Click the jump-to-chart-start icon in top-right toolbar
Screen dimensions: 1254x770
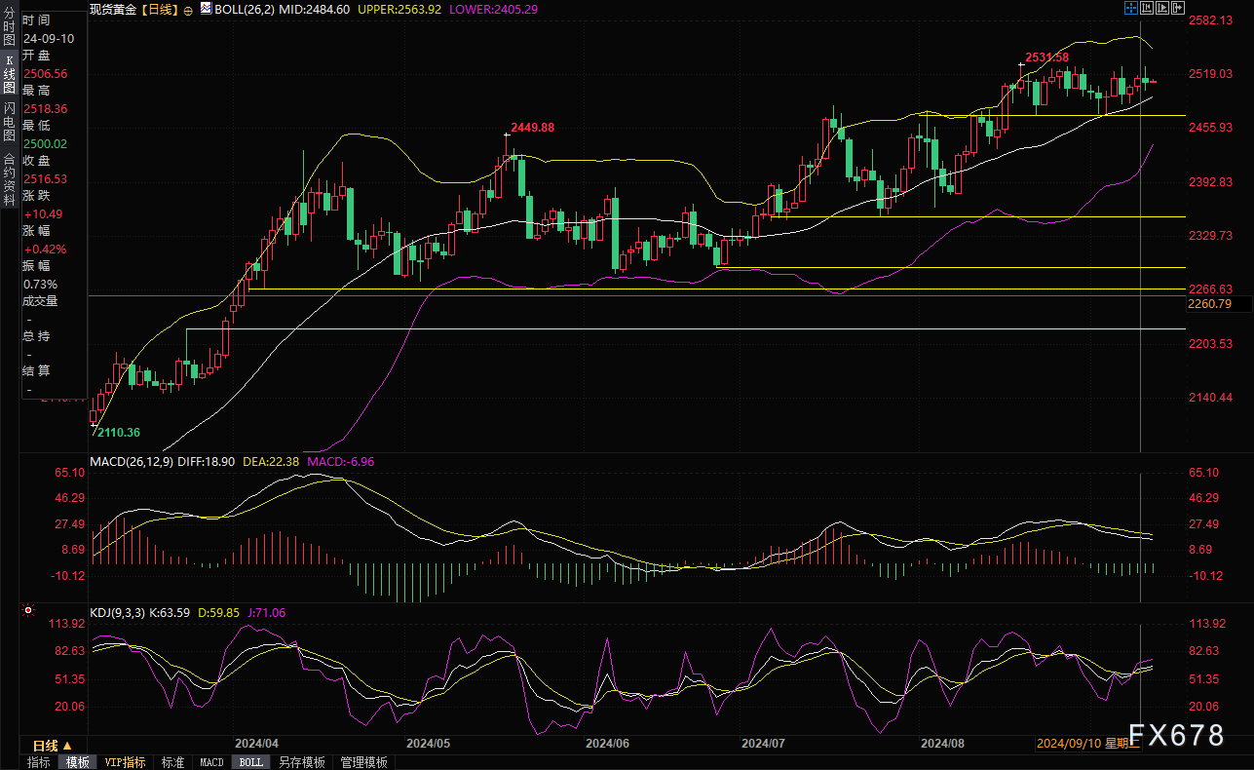1147,8
